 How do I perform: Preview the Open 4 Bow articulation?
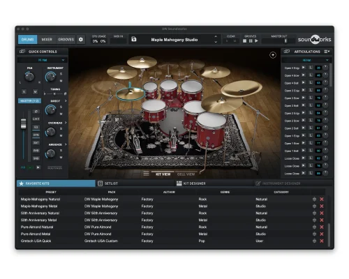304,75
